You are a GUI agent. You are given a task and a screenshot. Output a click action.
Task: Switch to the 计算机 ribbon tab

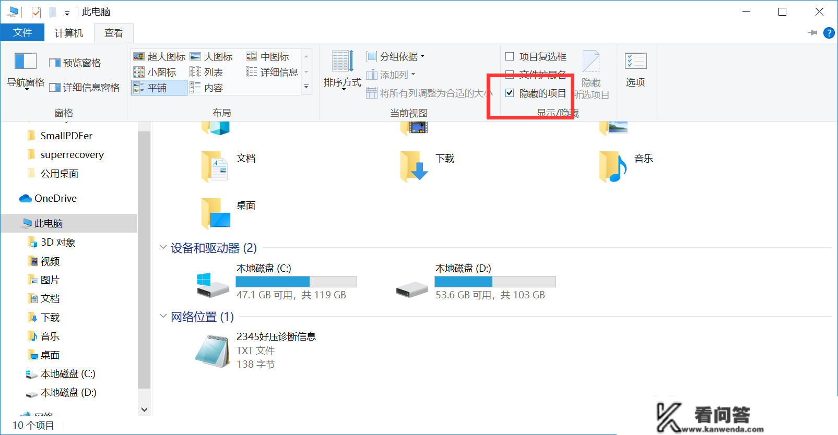pyautogui.click(x=69, y=33)
